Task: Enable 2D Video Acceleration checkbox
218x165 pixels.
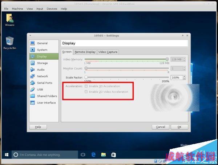Action: click(86, 92)
